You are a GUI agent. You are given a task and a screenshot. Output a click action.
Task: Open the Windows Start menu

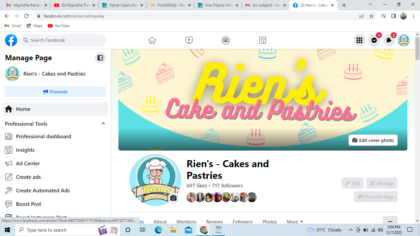[x=7, y=230]
